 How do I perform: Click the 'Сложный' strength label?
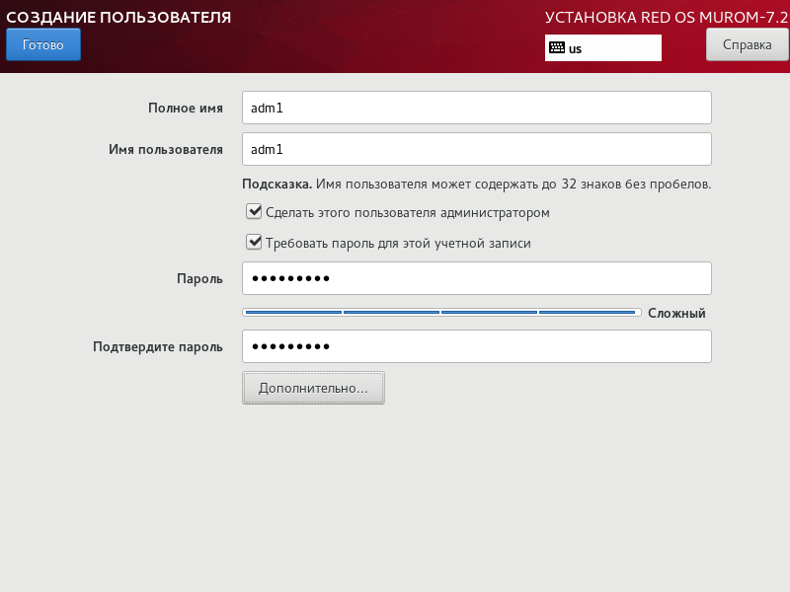tap(676, 313)
